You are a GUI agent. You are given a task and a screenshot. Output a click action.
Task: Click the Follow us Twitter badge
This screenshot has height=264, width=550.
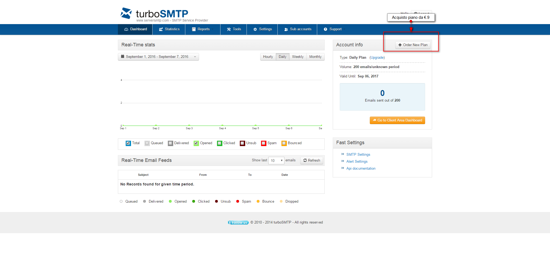(x=238, y=222)
